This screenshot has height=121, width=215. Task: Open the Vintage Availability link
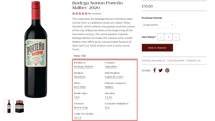click(x=154, y=60)
